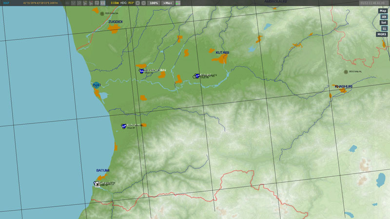Select the Senaki-Kolkhi airfield icon
Image resolution: width=390 pixels, height=219 pixels.
(141, 71)
